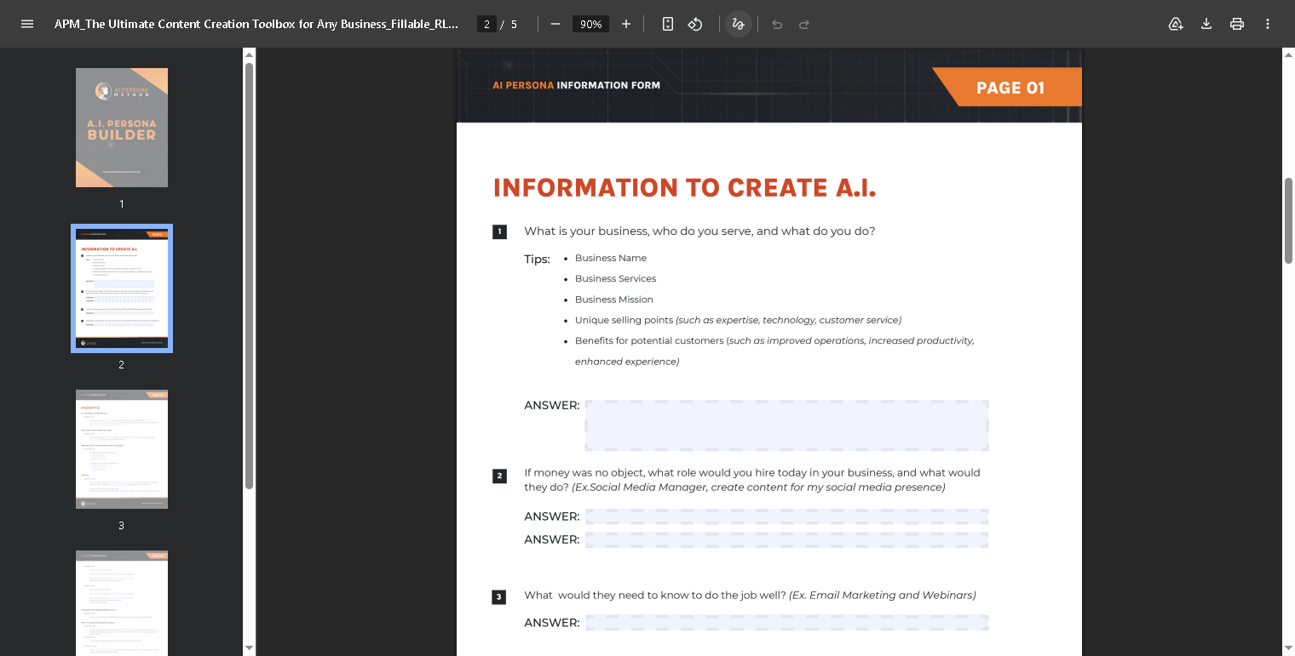Download the PDF file
Screen dimensions: 1295x656
click(1206, 24)
